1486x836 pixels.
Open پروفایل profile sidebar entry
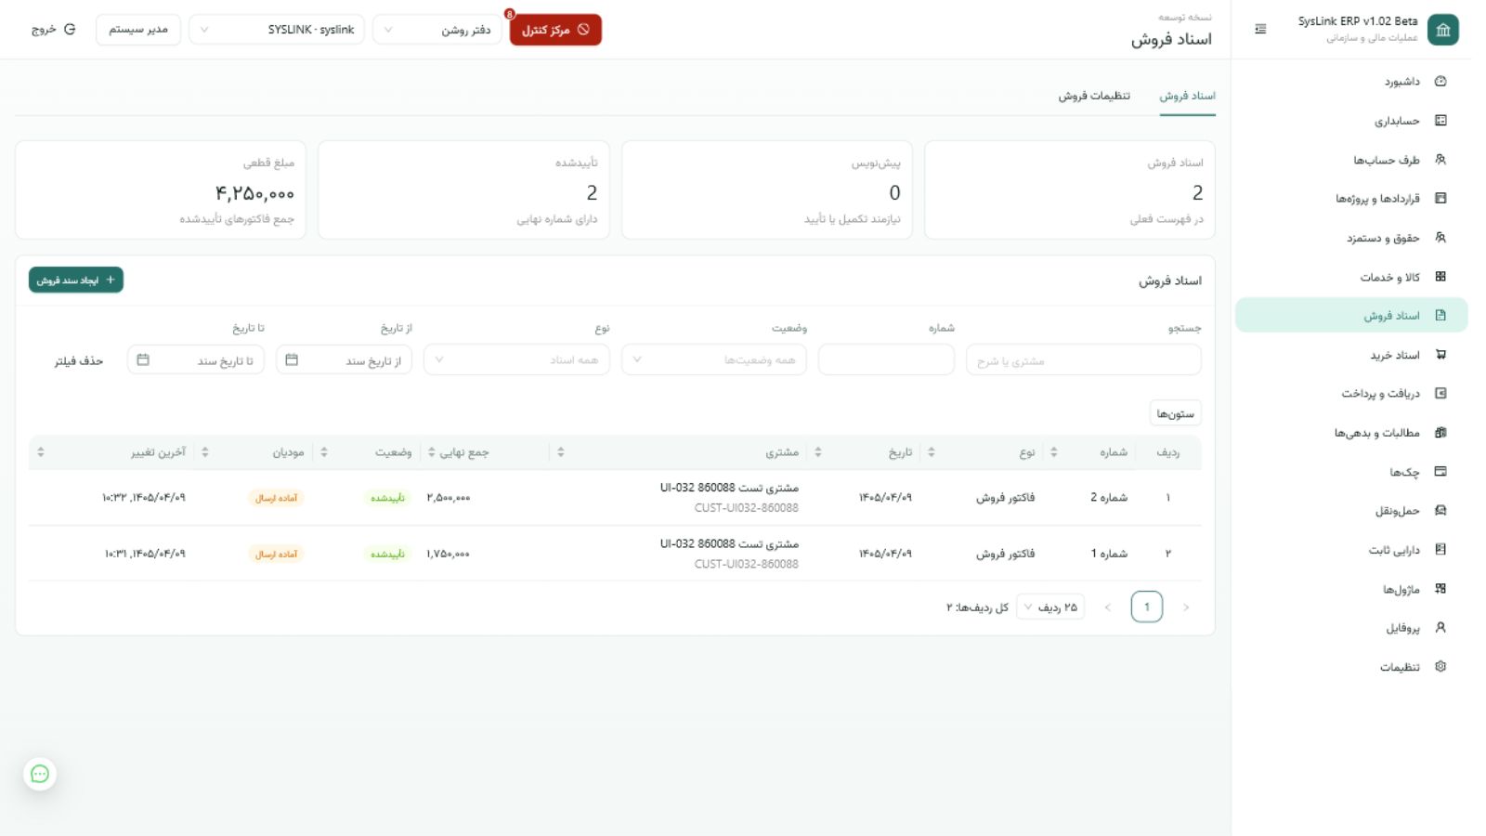(x=1351, y=628)
